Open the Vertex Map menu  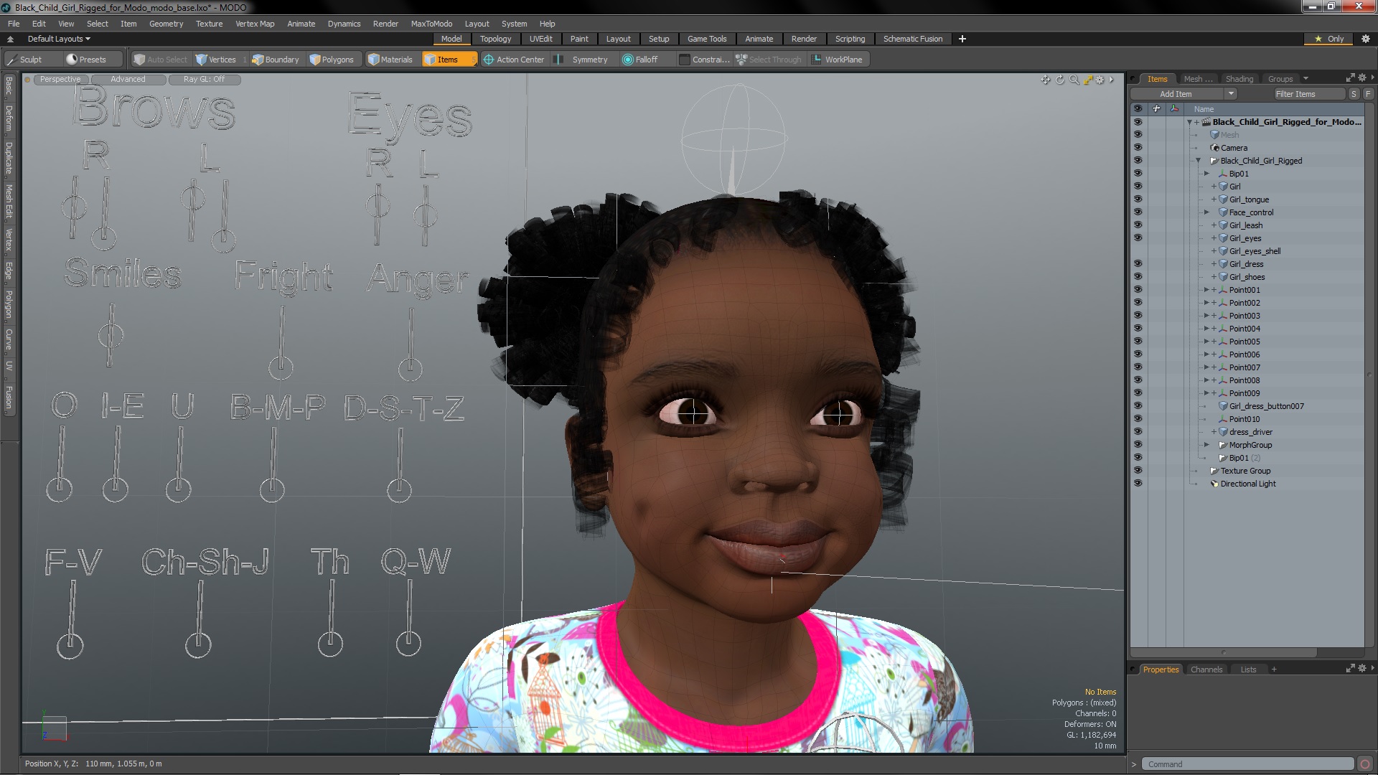pos(255,24)
